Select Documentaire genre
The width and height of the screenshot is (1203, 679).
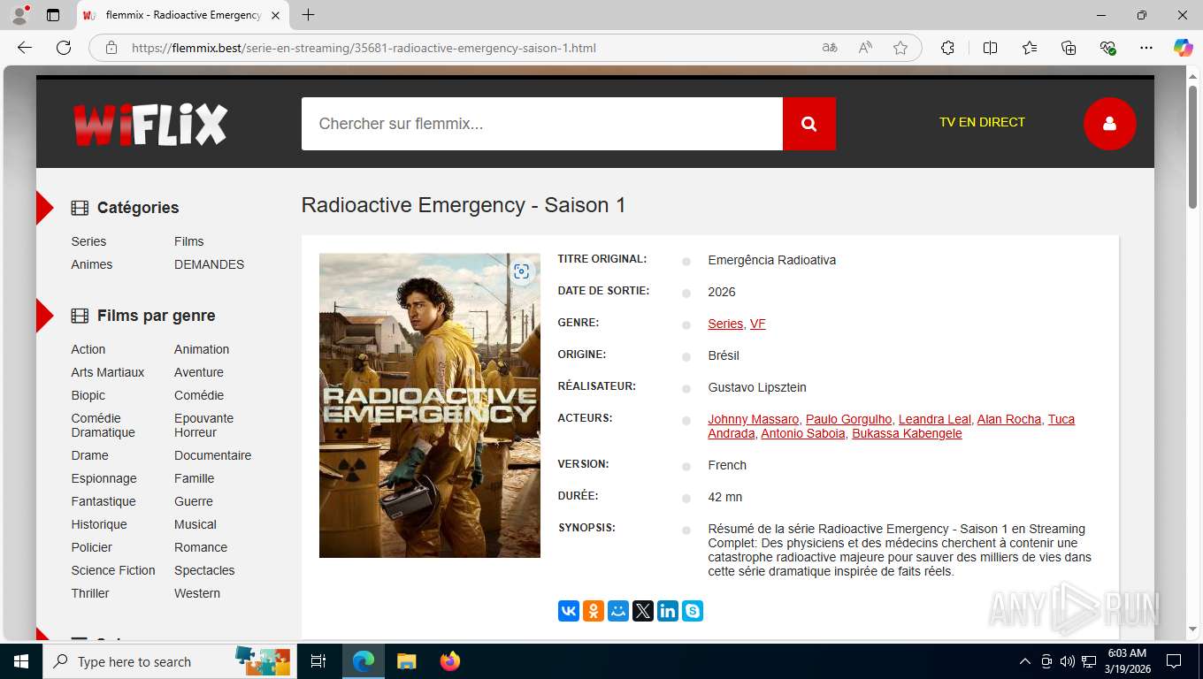coord(213,455)
